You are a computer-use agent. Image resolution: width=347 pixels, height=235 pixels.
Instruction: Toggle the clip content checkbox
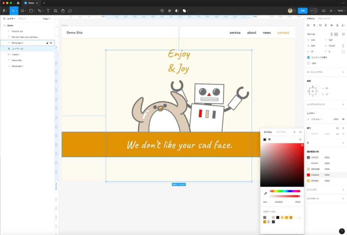[308, 57]
